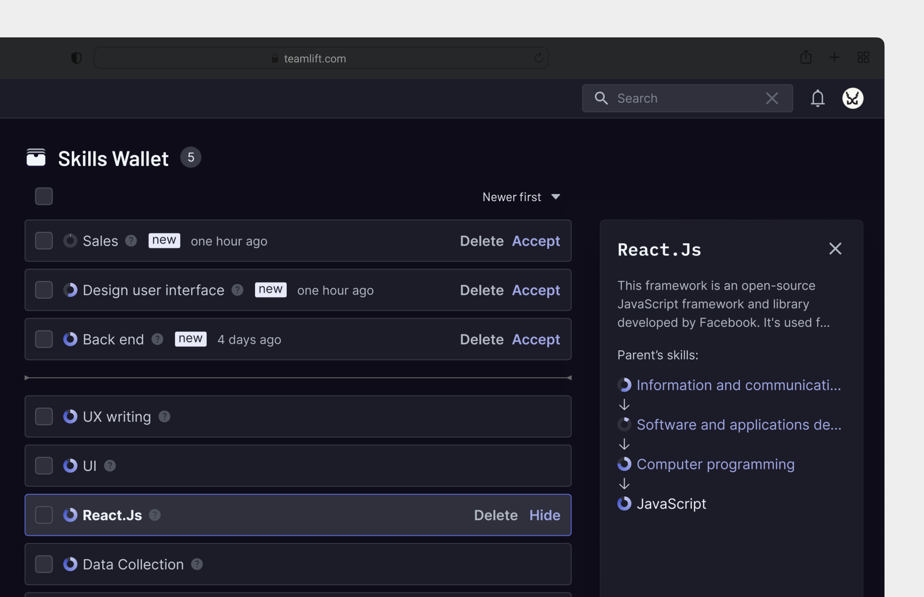Click help icon beside Data Collection

pyautogui.click(x=197, y=564)
